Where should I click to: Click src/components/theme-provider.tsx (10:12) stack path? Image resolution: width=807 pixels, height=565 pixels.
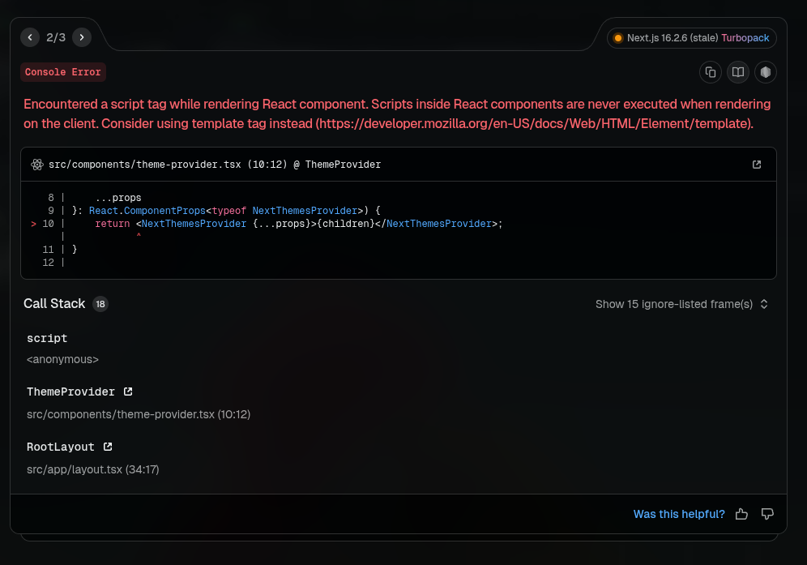tap(139, 414)
